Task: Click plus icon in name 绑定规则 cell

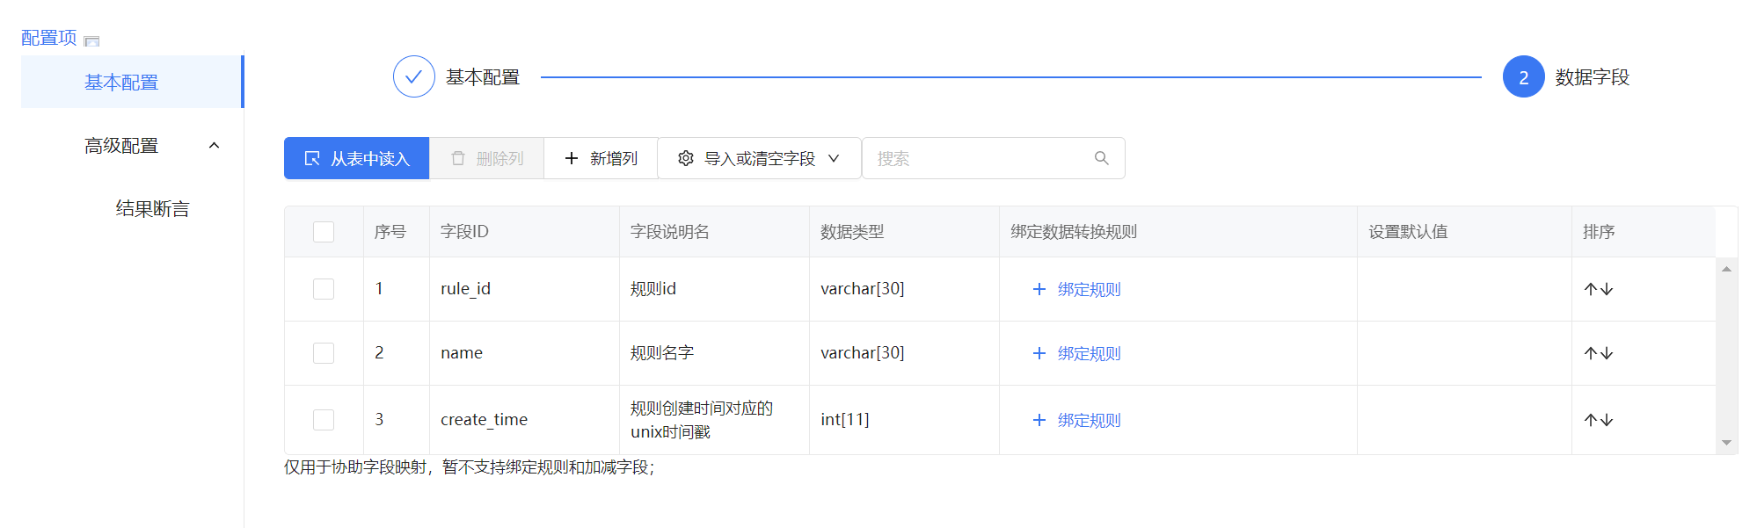Action: point(1039,353)
